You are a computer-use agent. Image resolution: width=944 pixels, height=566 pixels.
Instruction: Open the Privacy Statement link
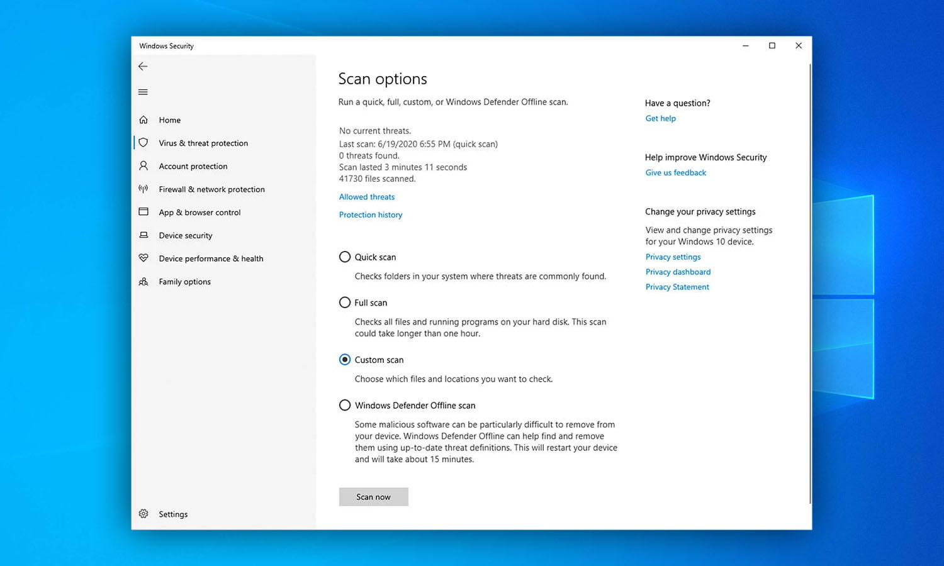[x=677, y=287]
